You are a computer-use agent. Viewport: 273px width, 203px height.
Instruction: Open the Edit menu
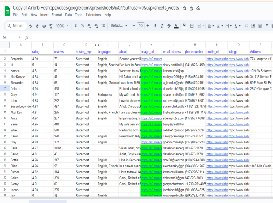click(x=24, y=15)
